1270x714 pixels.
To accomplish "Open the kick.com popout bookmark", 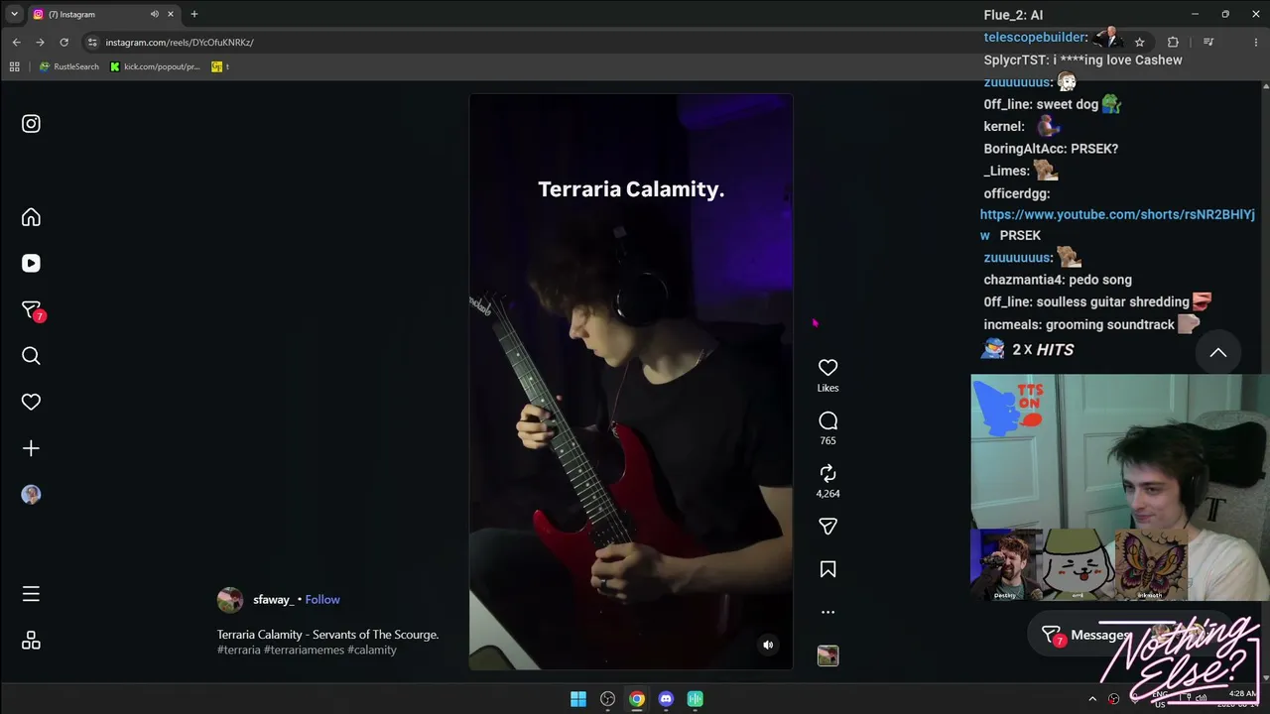I will pos(155,66).
